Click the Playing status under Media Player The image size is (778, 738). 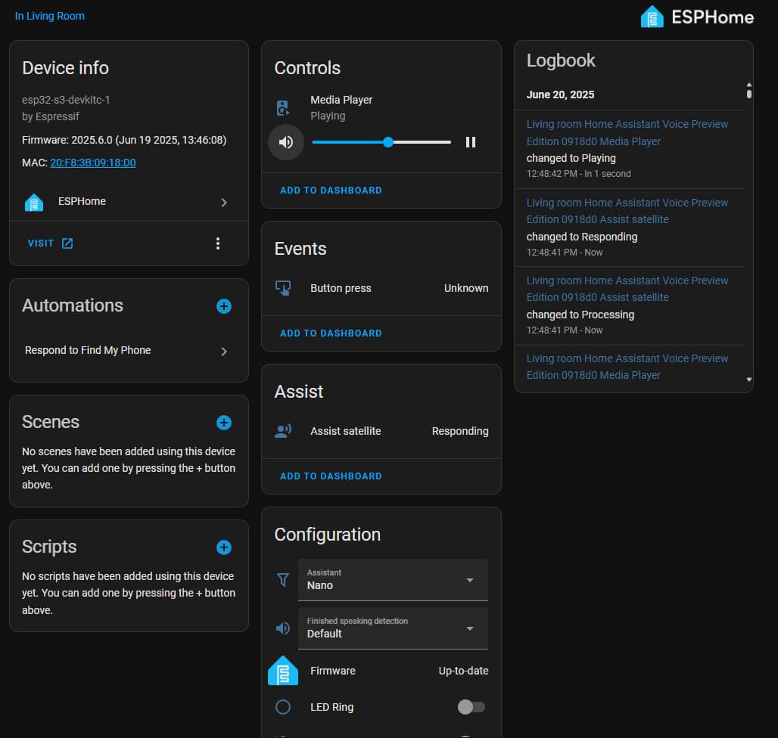(x=328, y=116)
